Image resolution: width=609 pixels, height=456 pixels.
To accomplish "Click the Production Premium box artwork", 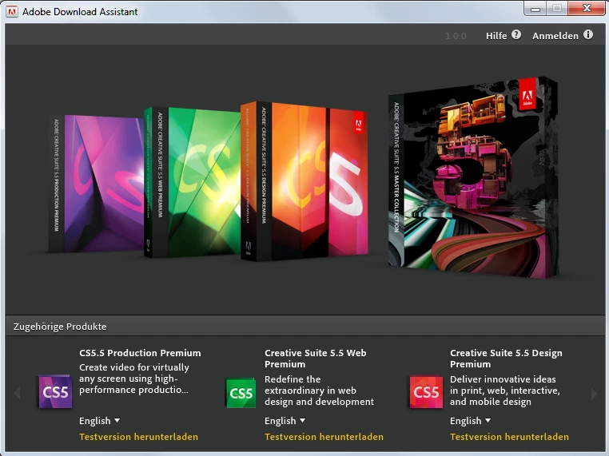I will pyautogui.click(x=96, y=184).
